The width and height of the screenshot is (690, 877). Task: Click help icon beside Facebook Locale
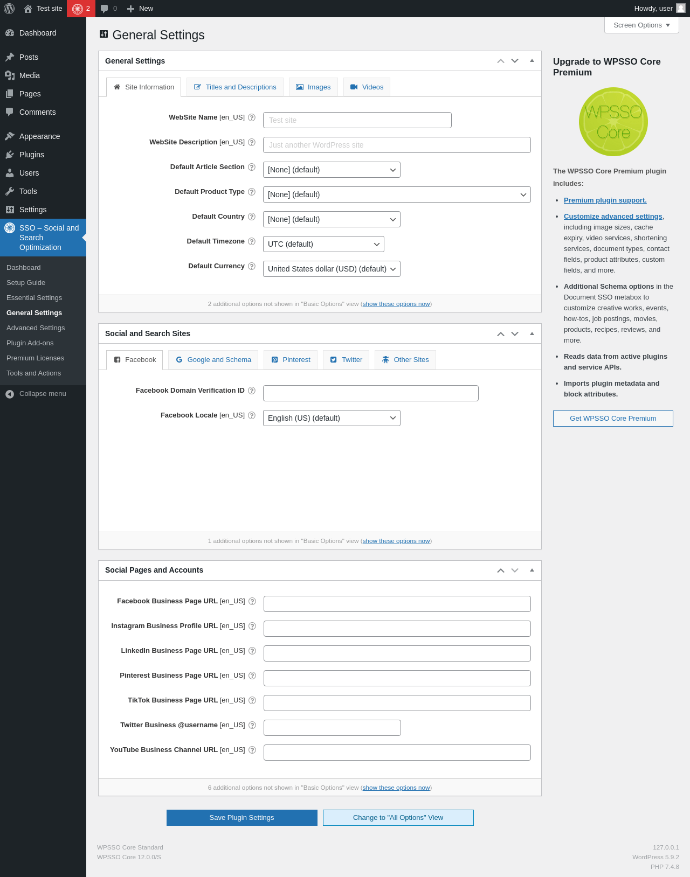251,415
